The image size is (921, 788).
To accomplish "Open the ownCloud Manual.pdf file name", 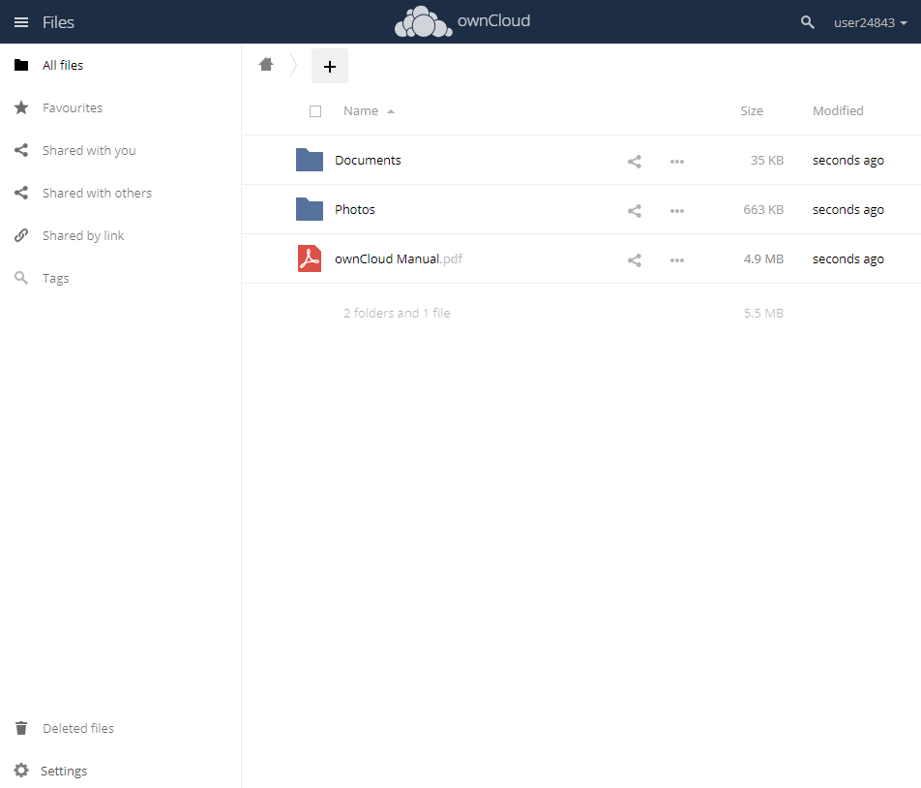I will pos(399,259).
